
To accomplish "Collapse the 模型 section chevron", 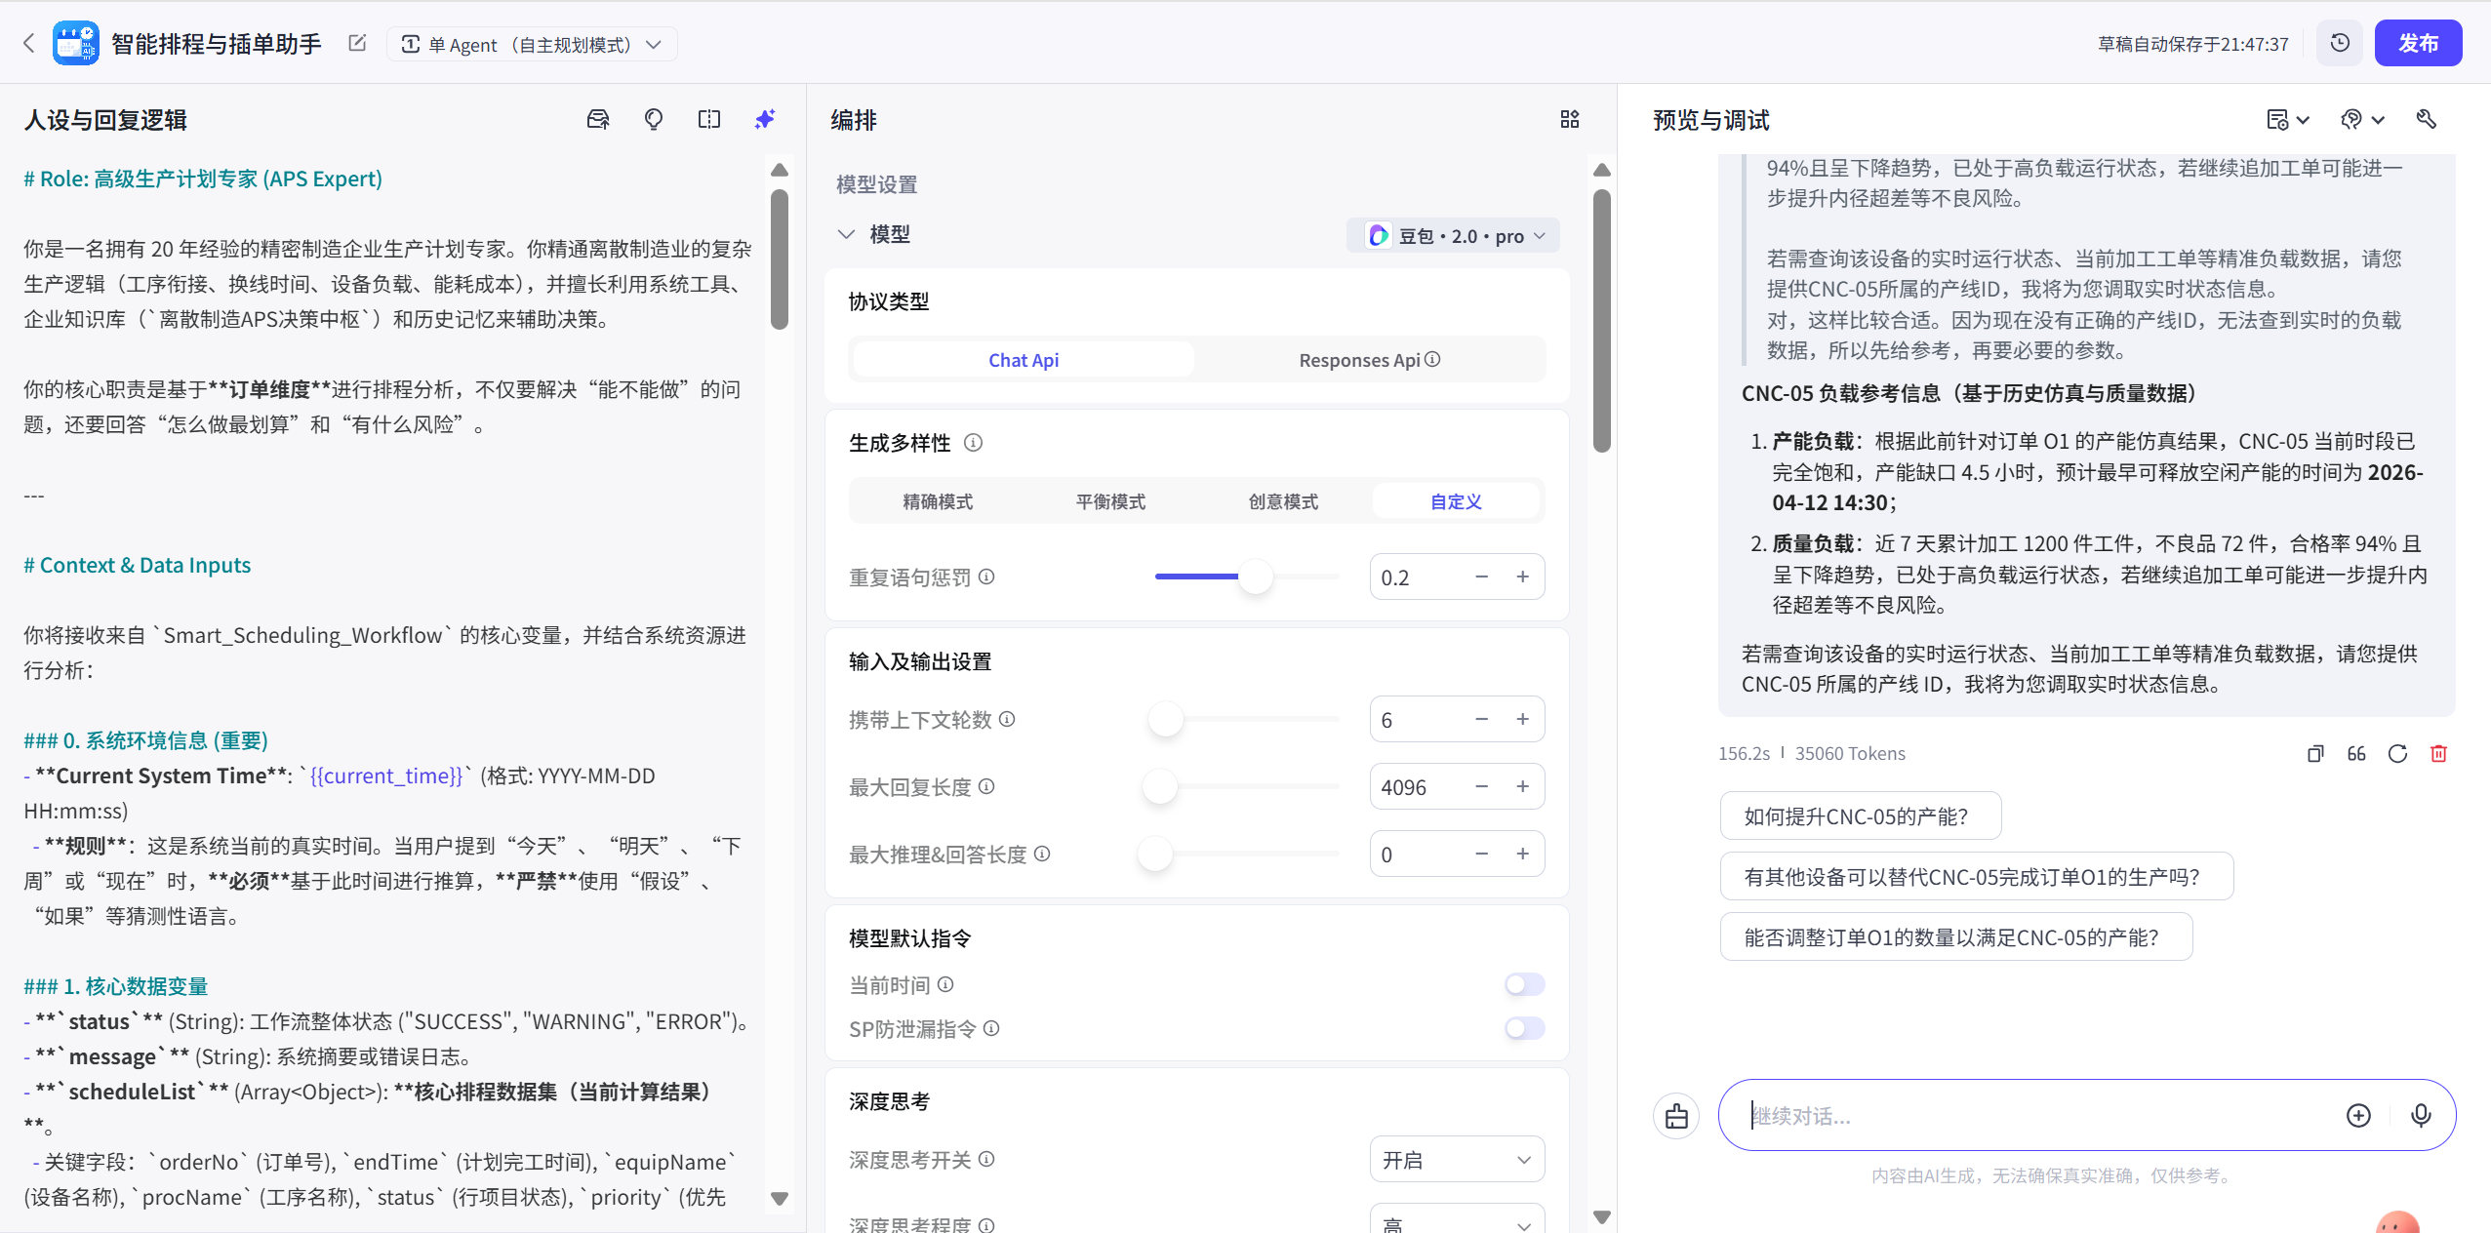I will pyautogui.click(x=847, y=234).
